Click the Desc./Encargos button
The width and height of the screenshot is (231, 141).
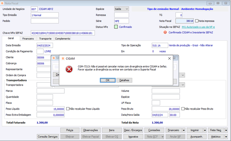133,130
